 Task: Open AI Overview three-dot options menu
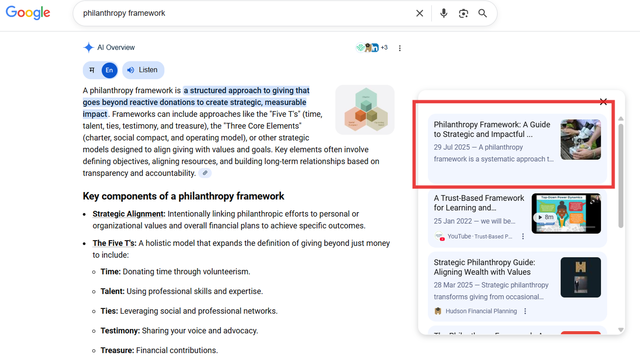pos(400,48)
